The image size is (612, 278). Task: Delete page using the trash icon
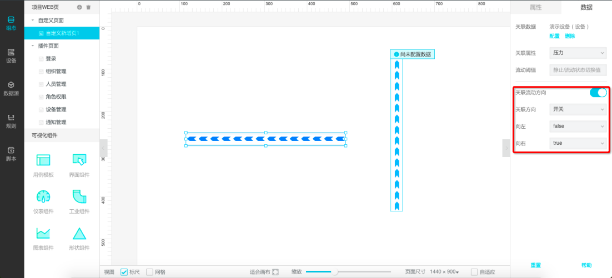tap(88, 7)
